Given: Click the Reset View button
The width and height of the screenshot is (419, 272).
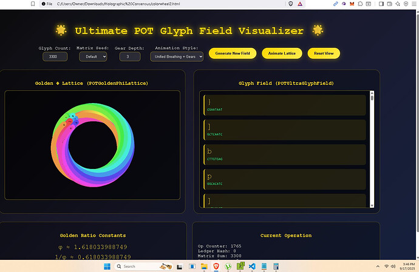Looking at the screenshot, I should pyautogui.click(x=324, y=53).
